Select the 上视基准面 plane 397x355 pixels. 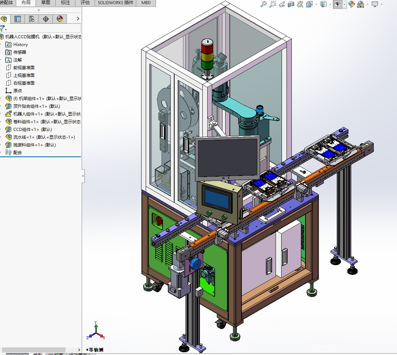24,75
